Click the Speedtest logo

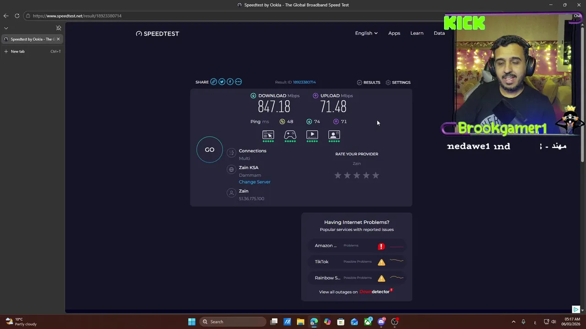point(157,33)
